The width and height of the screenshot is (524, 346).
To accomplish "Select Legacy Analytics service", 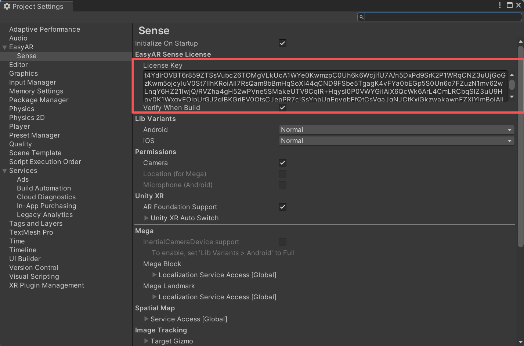I will click(45, 215).
